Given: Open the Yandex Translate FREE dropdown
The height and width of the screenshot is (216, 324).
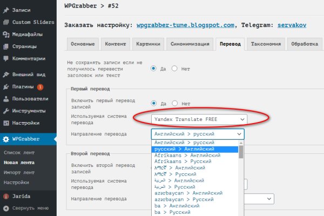Looking at the screenshot, I should [x=198, y=119].
